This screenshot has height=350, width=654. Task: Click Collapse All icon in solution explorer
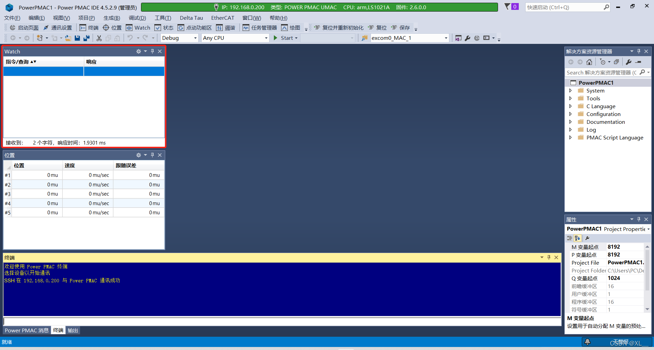(616, 62)
